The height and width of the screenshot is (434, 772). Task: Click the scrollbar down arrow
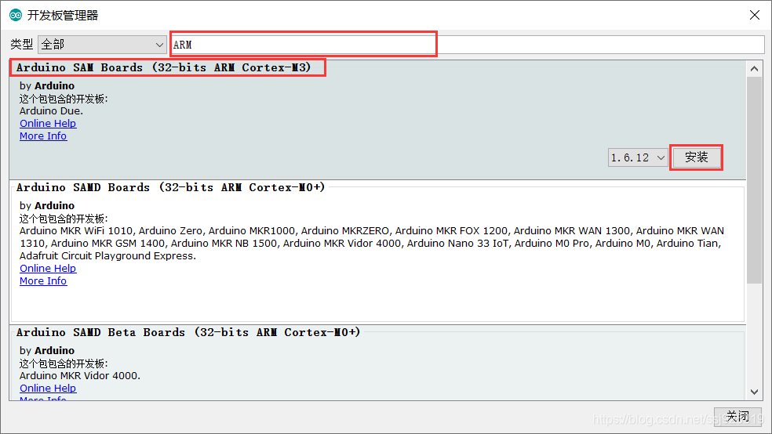(x=754, y=392)
